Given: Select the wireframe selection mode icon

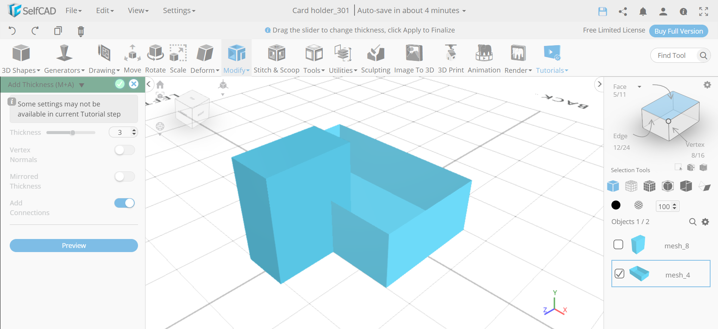Looking at the screenshot, I should pyautogui.click(x=631, y=186).
